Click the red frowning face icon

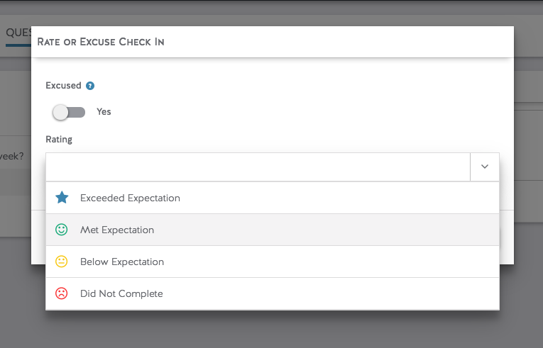coord(62,293)
